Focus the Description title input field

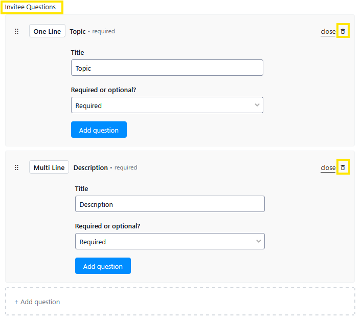pyautogui.click(x=170, y=204)
